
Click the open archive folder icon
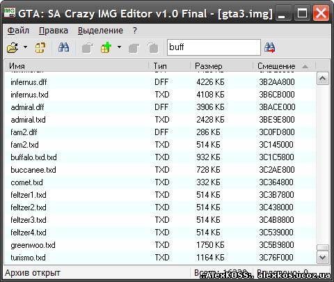coord(13,47)
